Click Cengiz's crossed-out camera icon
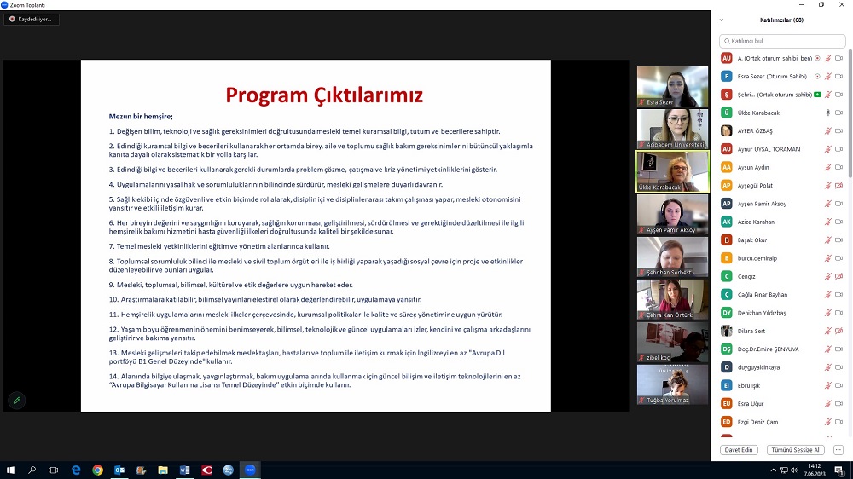The width and height of the screenshot is (853, 479). 838,276
